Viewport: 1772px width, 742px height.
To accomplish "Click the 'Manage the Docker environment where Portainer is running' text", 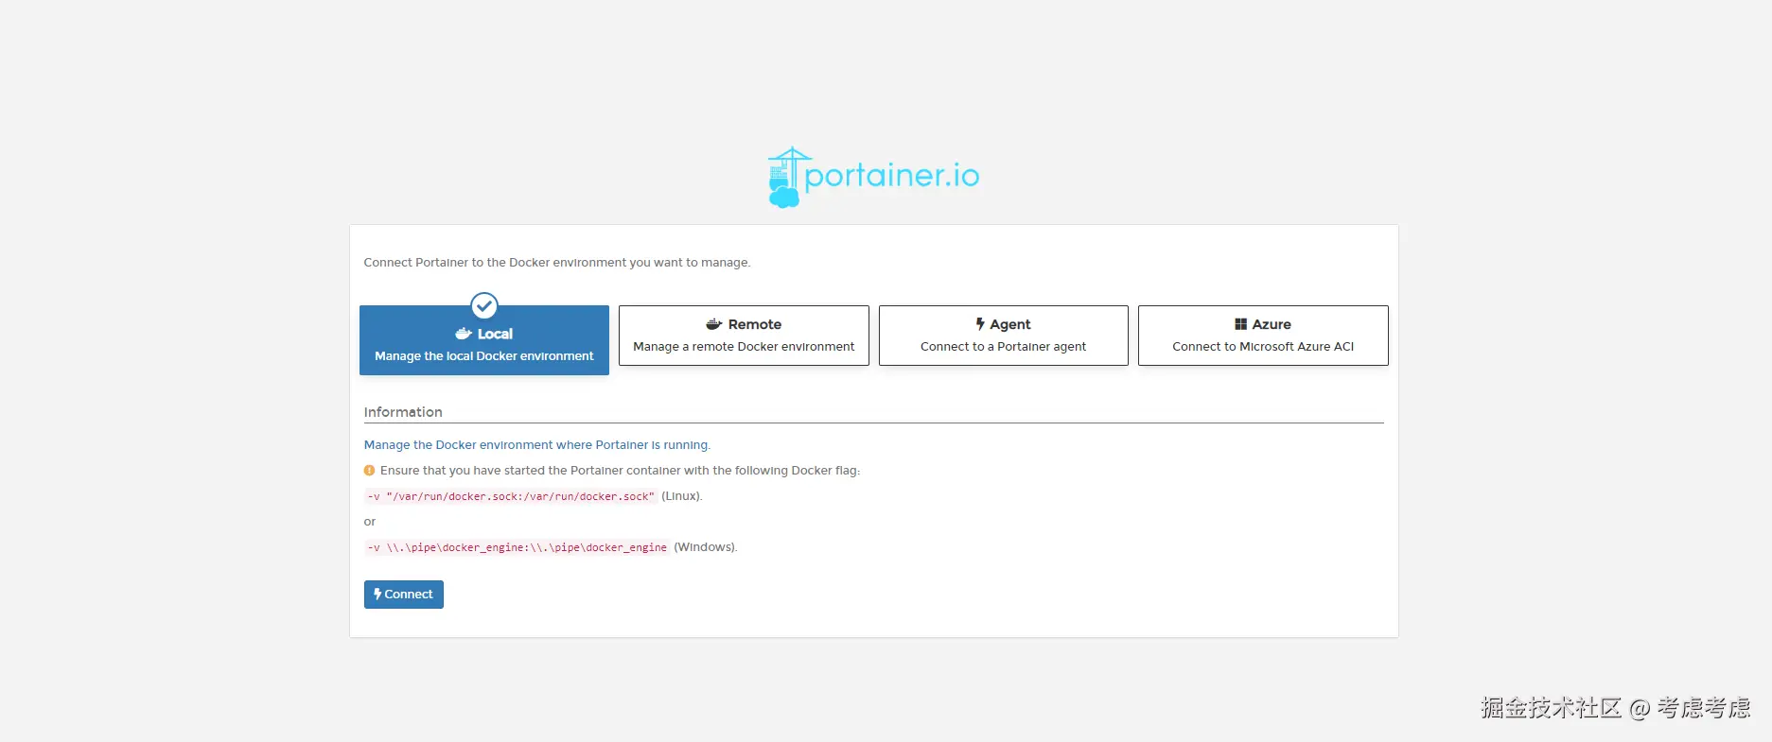I will [x=537, y=445].
